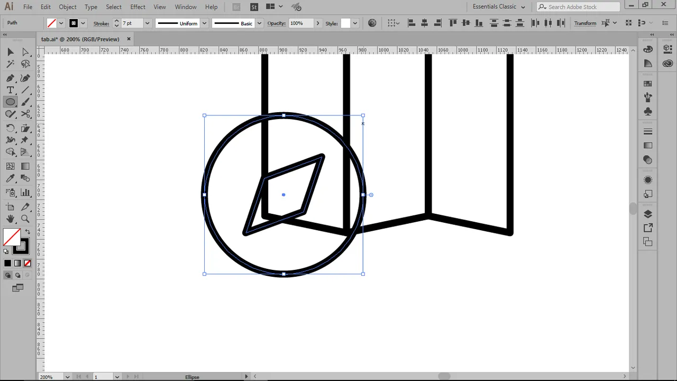Select the Zoom magnifier tool
This screenshot has height=381, width=677.
pyautogui.click(x=25, y=219)
